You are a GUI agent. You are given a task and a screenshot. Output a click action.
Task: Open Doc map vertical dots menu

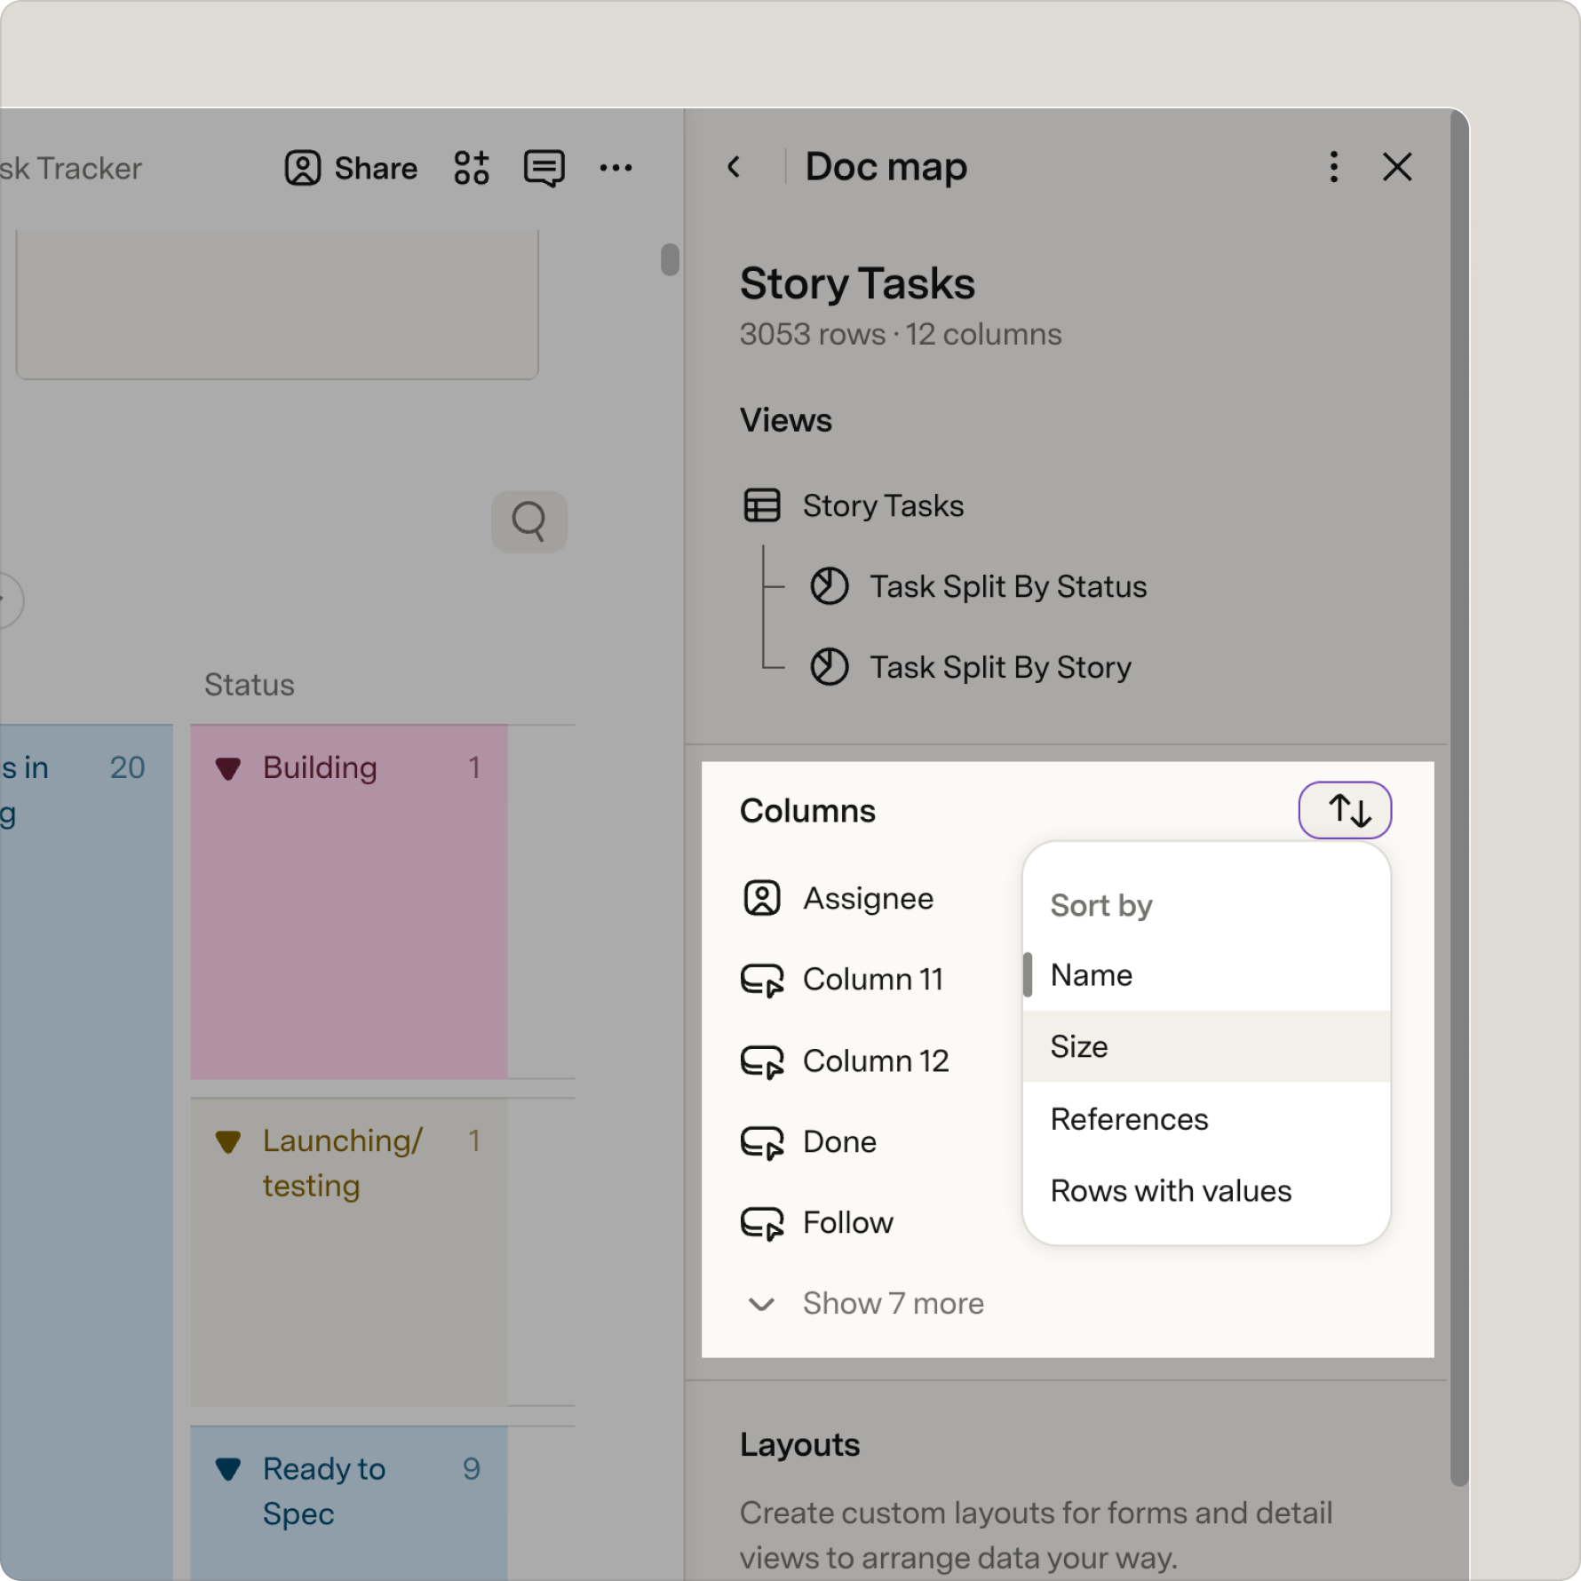click(1333, 167)
